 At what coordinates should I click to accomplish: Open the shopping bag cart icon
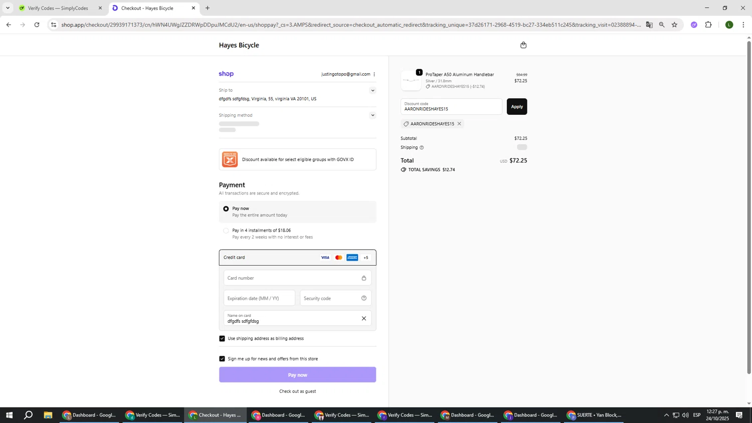(x=523, y=45)
